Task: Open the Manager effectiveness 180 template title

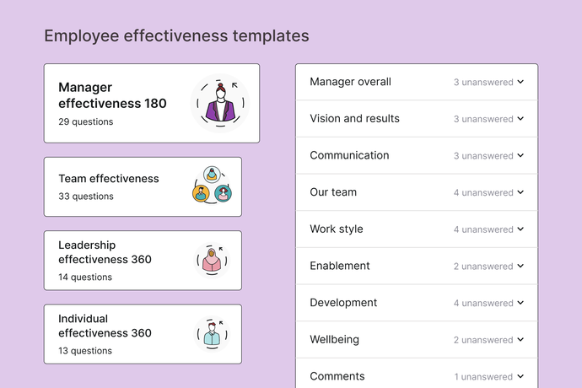Action: (x=112, y=95)
